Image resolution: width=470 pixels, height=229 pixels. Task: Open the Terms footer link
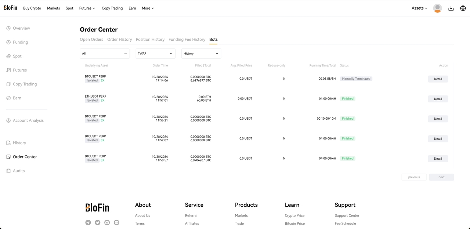coord(140,223)
